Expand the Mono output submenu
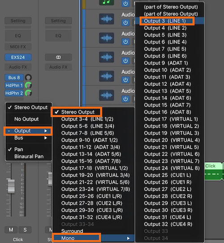 (93, 238)
